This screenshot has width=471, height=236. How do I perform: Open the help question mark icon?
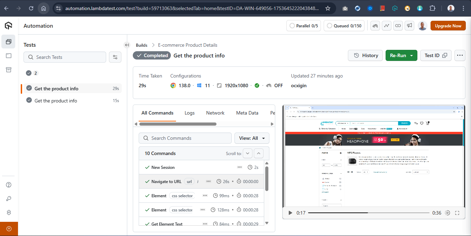9,185
